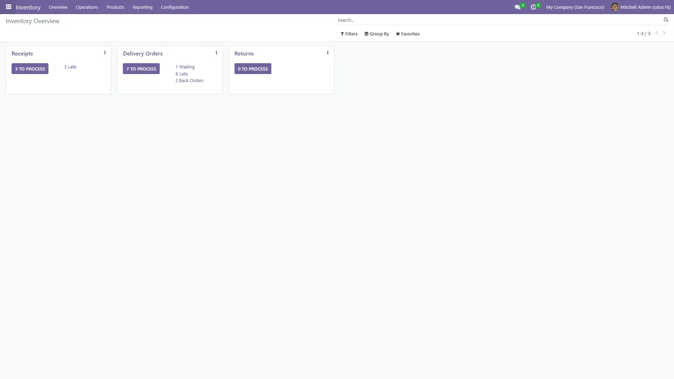Open the Returns card title
The height and width of the screenshot is (379, 674).
(244, 53)
